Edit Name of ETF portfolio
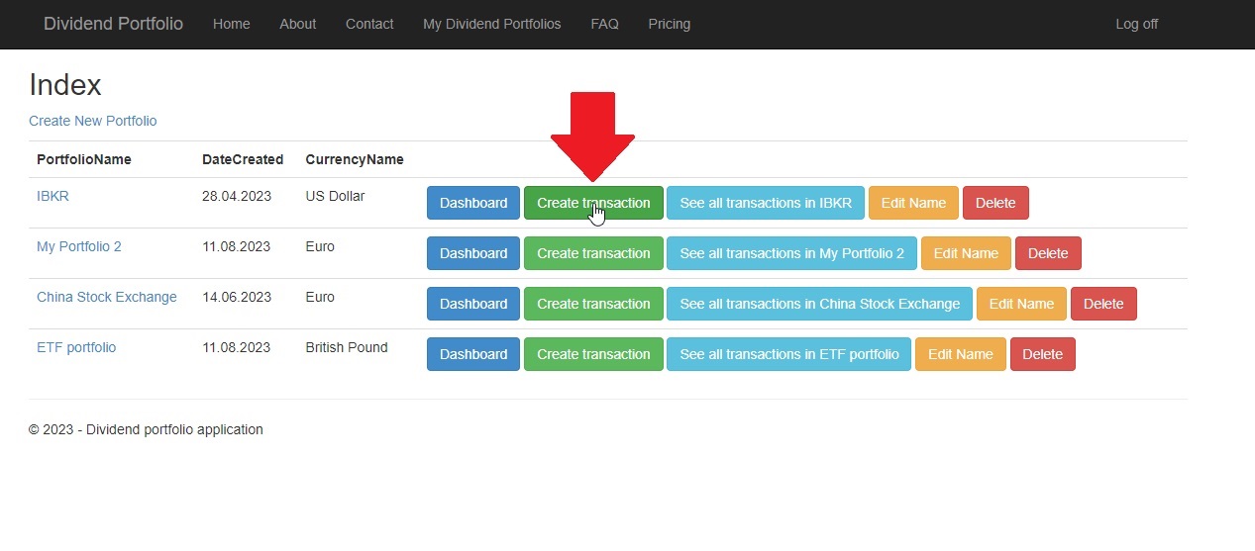 960,354
